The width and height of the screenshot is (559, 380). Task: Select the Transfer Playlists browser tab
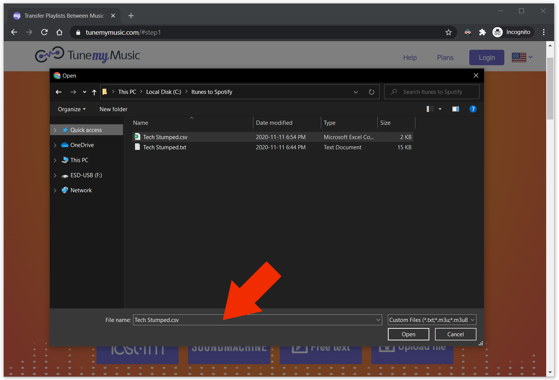pos(64,16)
